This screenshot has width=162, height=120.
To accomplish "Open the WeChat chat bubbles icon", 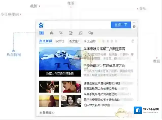I will coord(91,33).
